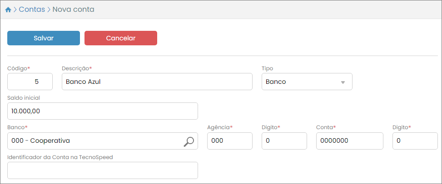Open the Contas breadcrumb link
Screen dimensions: 442x184
tap(32, 10)
